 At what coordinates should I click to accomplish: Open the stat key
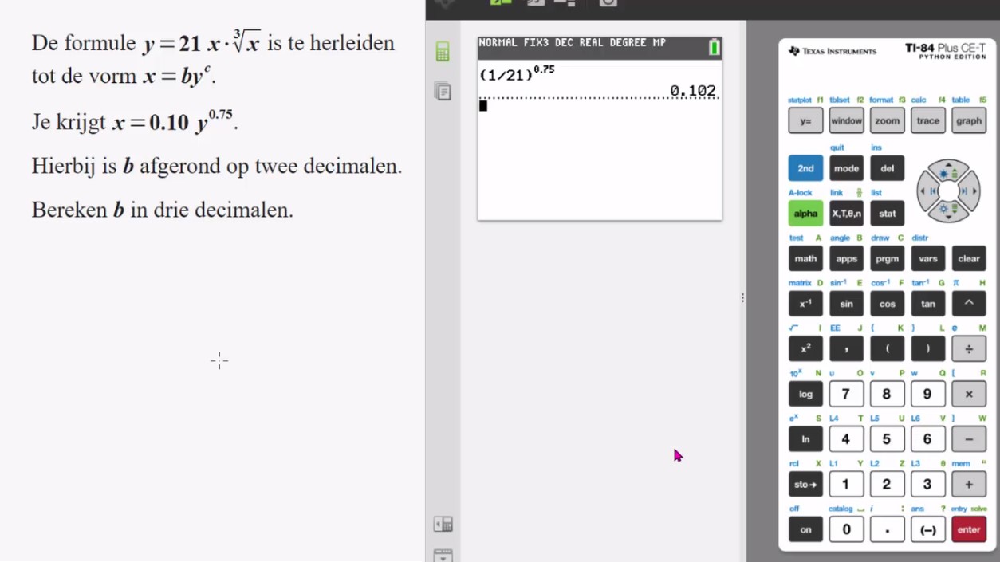click(x=887, y=214)
